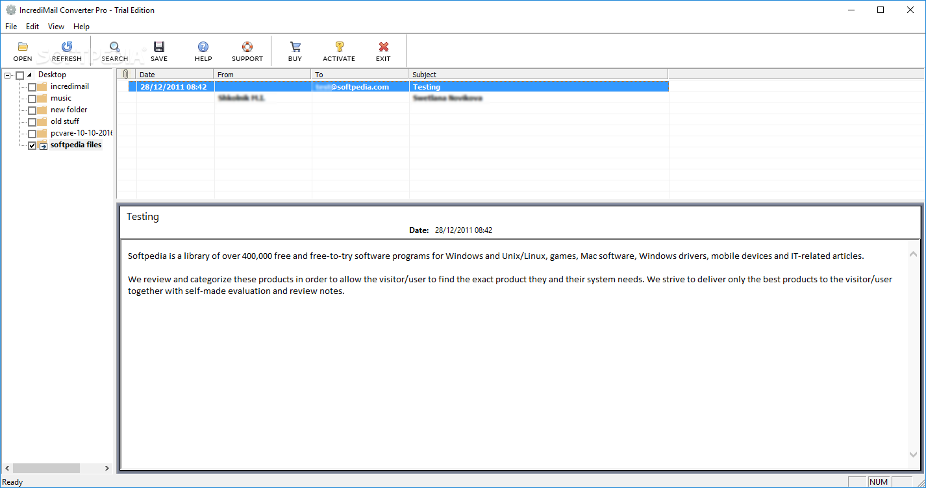Click the Save floppy disk icon
This screenshot has height=488, width=926.
pos(159,47)
